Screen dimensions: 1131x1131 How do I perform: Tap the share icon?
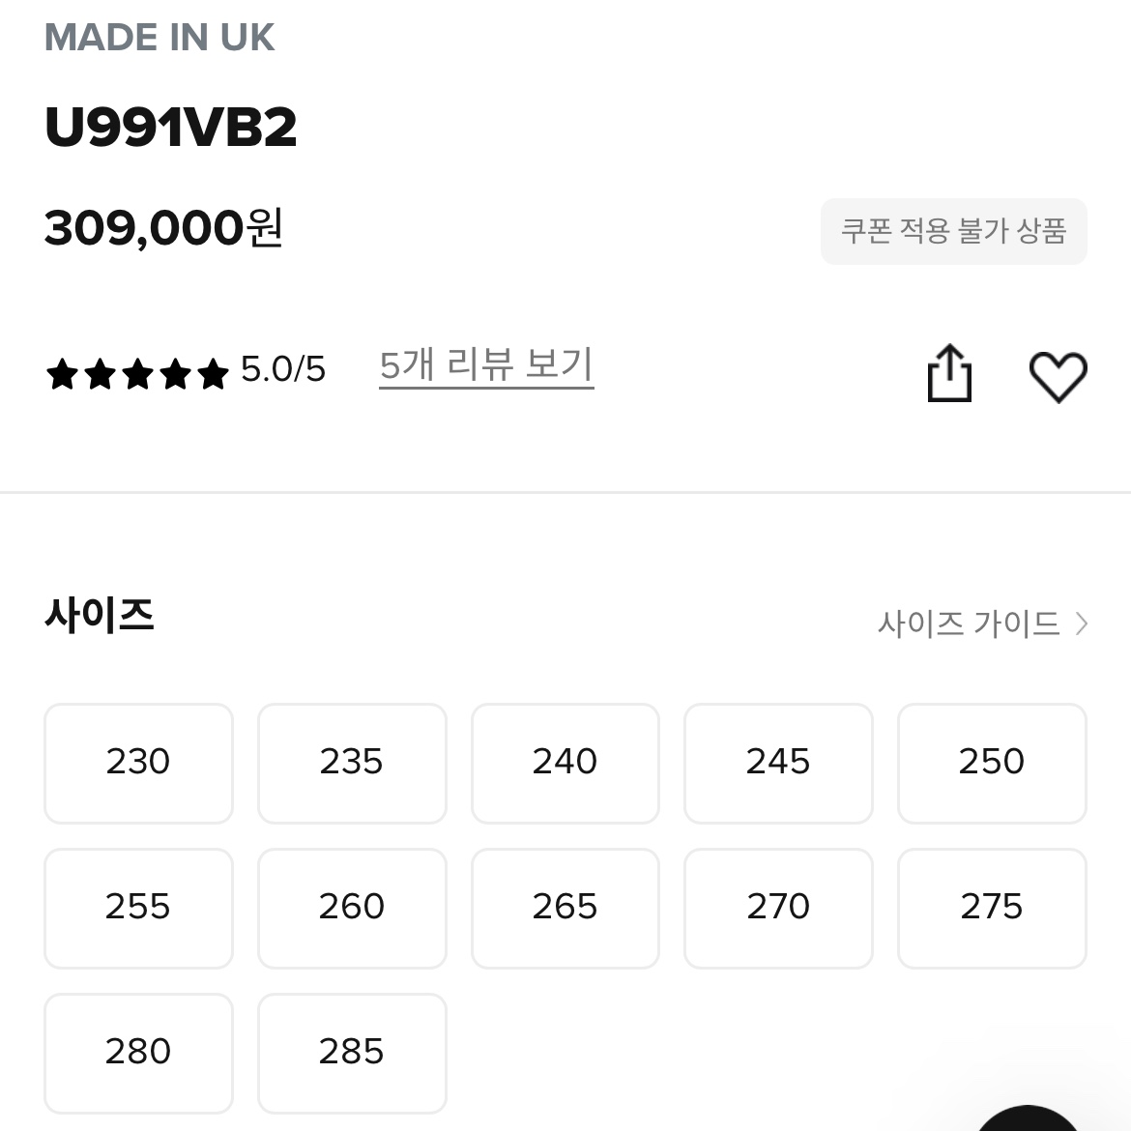point(949,373)
